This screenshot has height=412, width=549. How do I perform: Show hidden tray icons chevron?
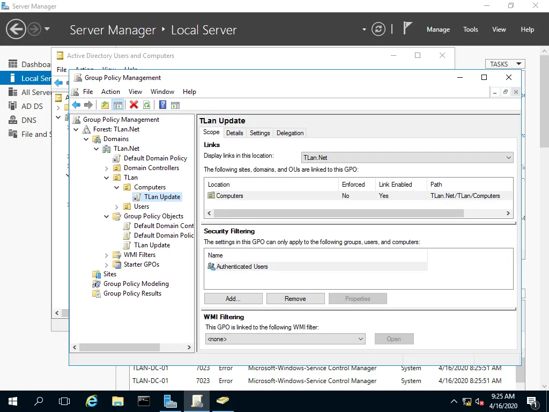point(454,401)
